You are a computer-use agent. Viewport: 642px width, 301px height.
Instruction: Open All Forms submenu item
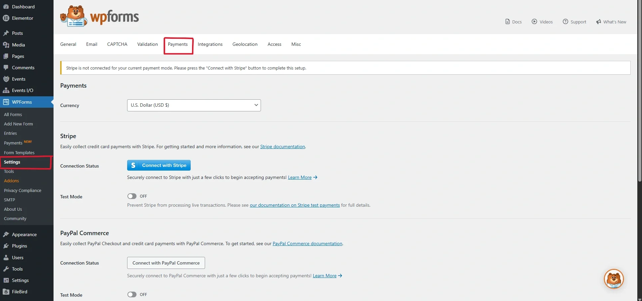coord(13,114)
